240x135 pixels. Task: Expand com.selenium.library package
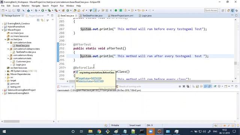8,55
